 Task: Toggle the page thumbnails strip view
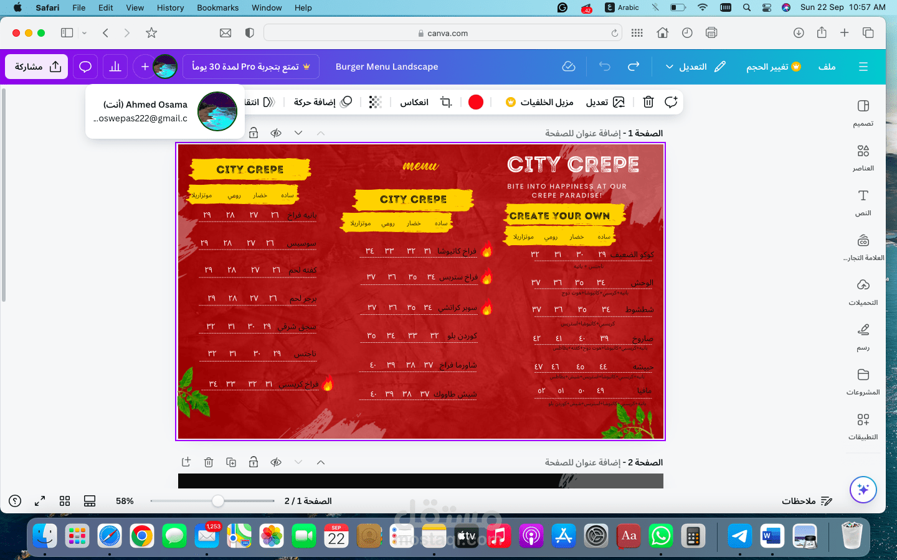point(90,501)
